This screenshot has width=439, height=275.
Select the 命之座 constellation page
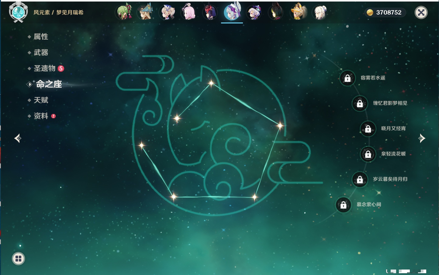tap(49, 84)
